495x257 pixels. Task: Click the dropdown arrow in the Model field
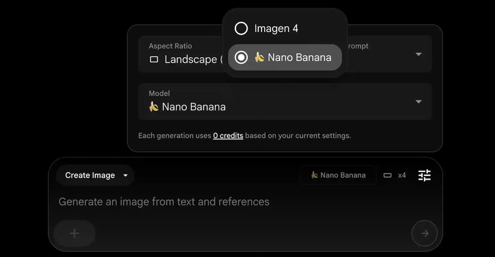(418, 102)
